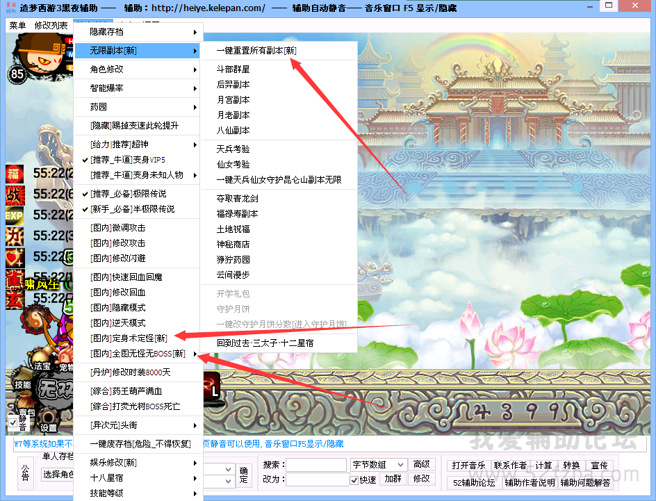Expand the 技能等级 submenu arrow
This screenshot has height=501, width=656.
(195, 493)
